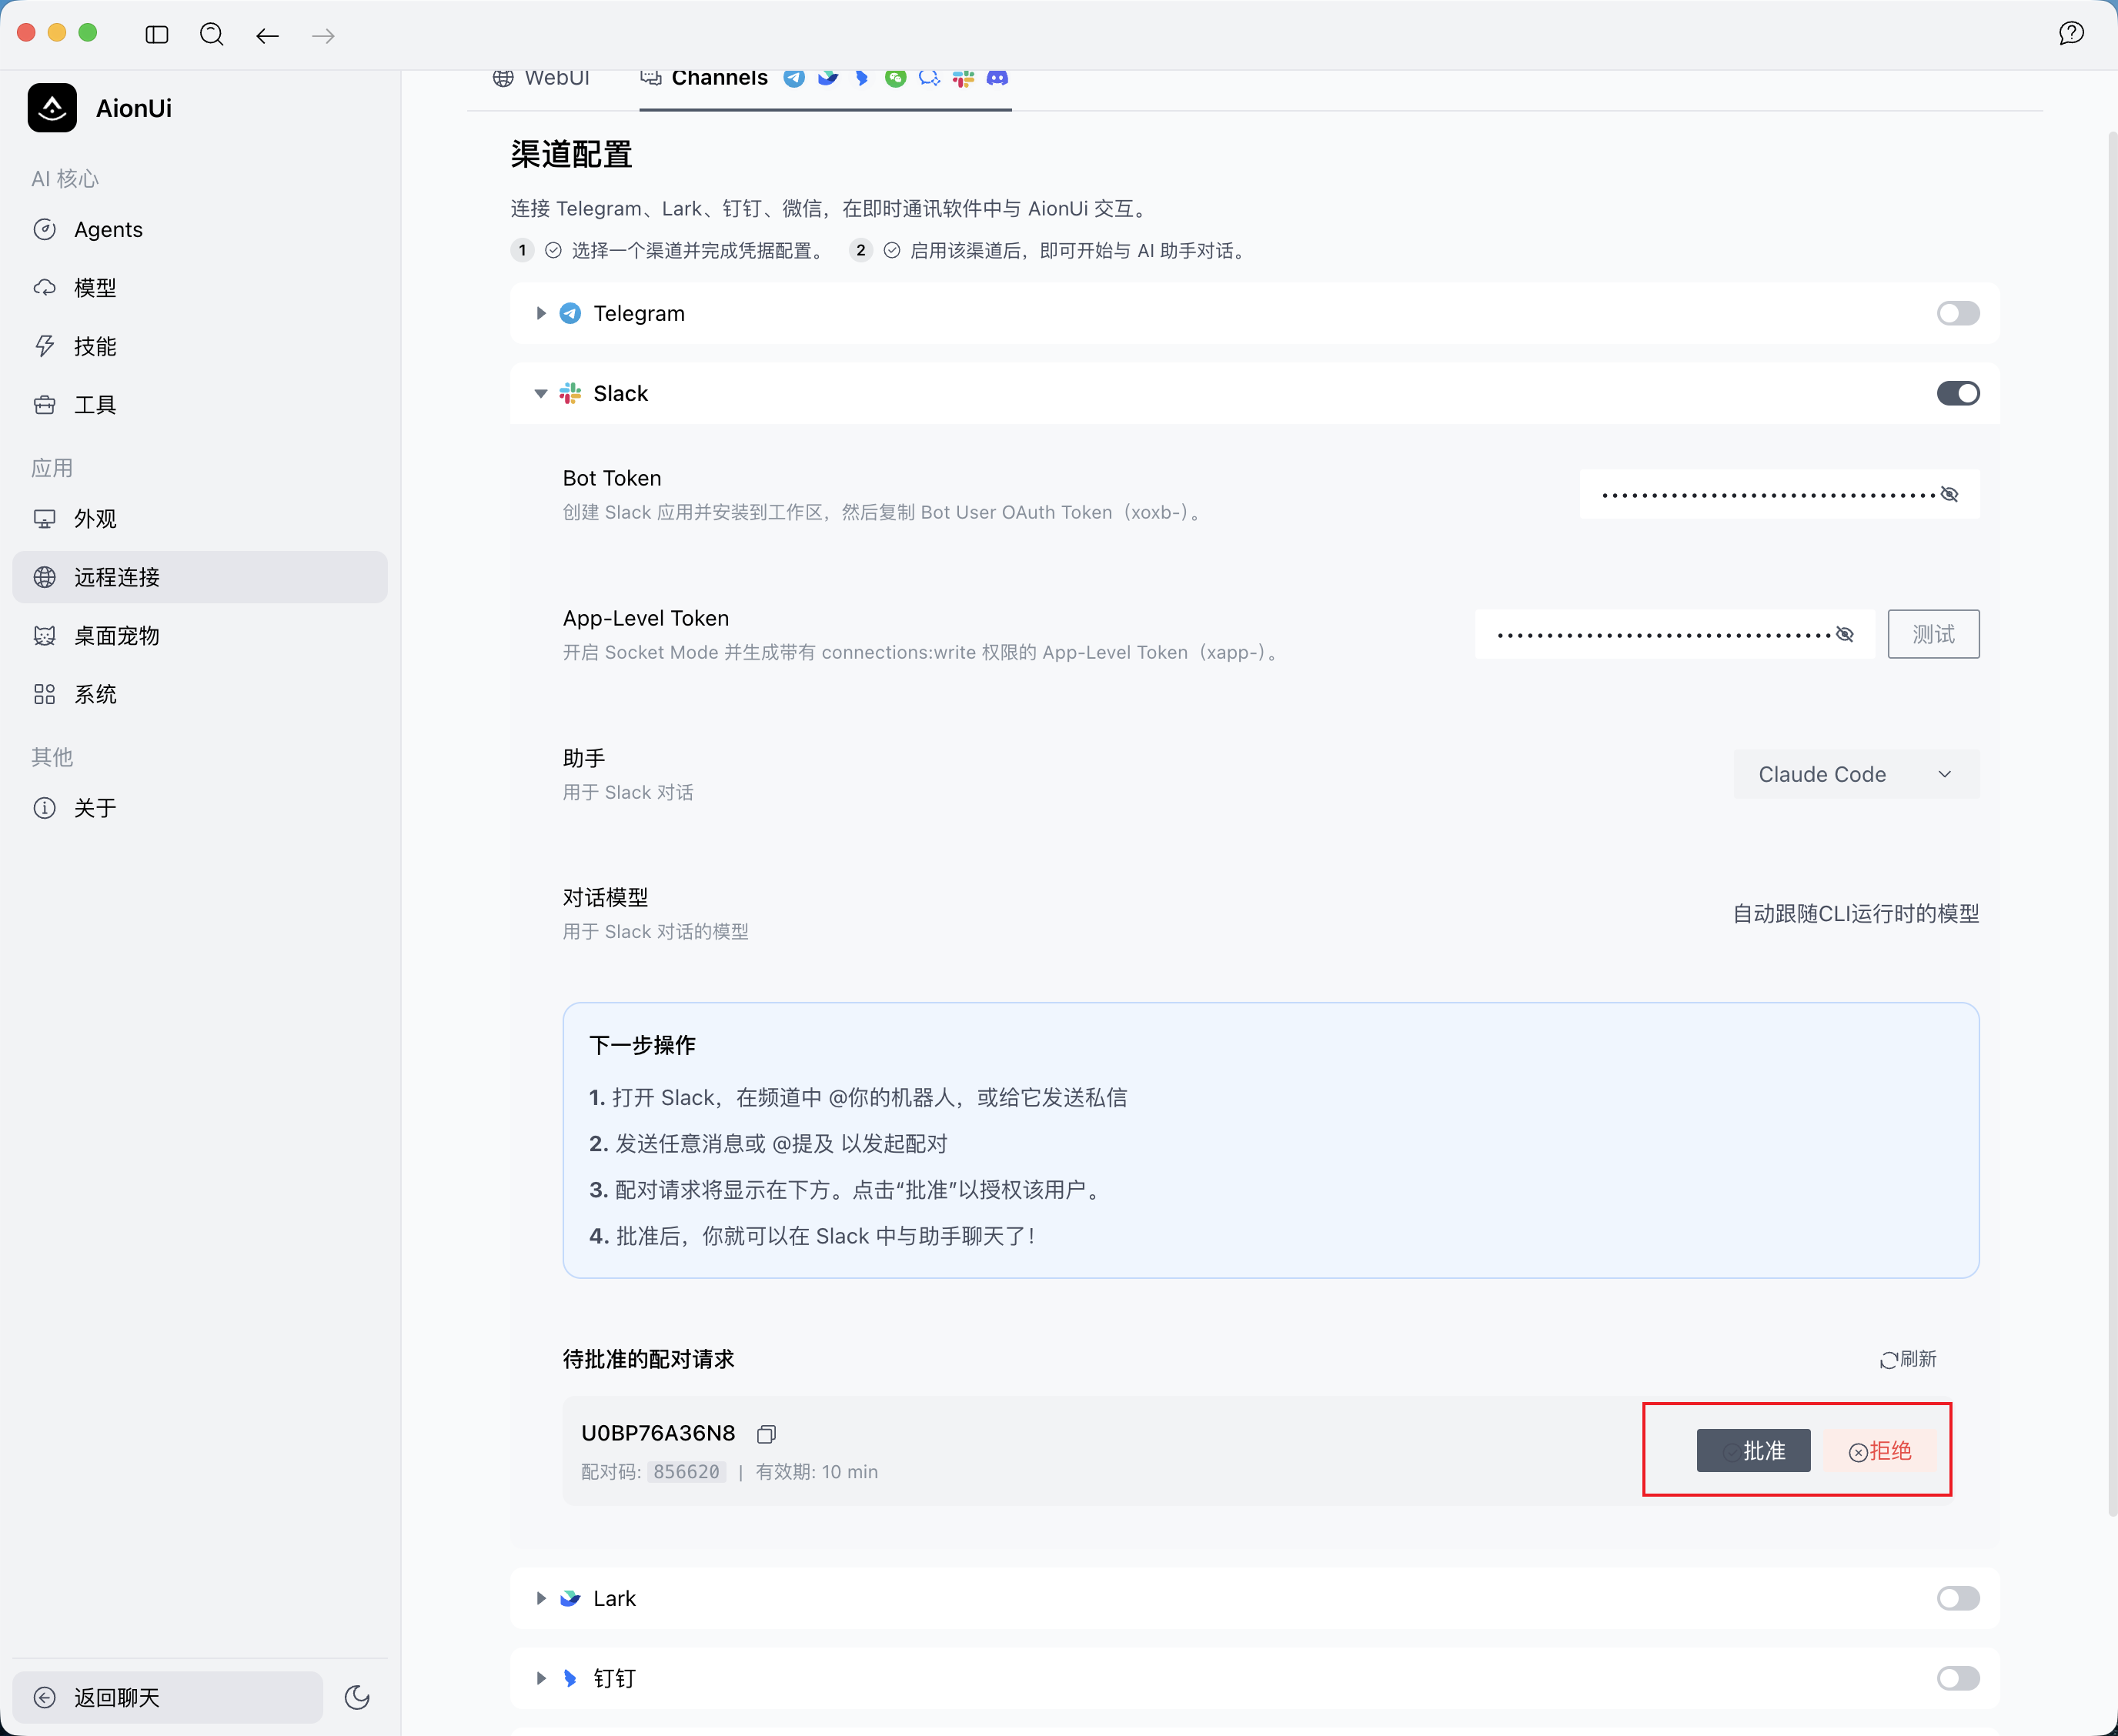
Task: Click the 测试 (Test) button
Action: point(1933,634)
